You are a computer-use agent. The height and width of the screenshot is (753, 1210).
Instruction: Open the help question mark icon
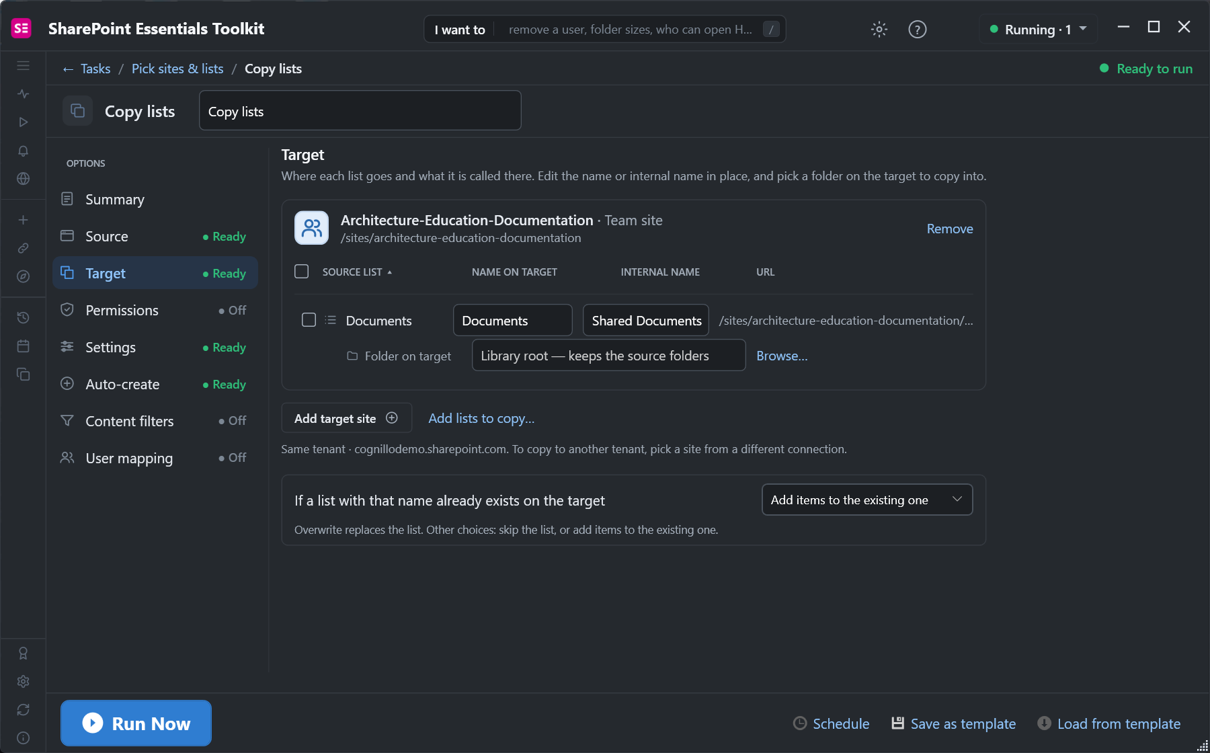(x=918, y=29)
